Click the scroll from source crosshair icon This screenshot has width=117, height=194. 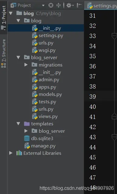click(x=51, y=5)
